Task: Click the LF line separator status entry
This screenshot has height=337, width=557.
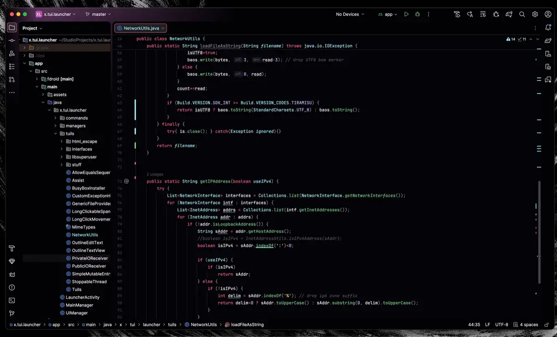Action: click(x=488, y=324)
